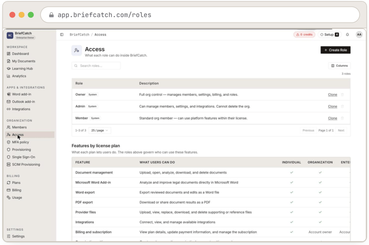
Task: Click the browser address bar
Action: click(x=200, y=15)
